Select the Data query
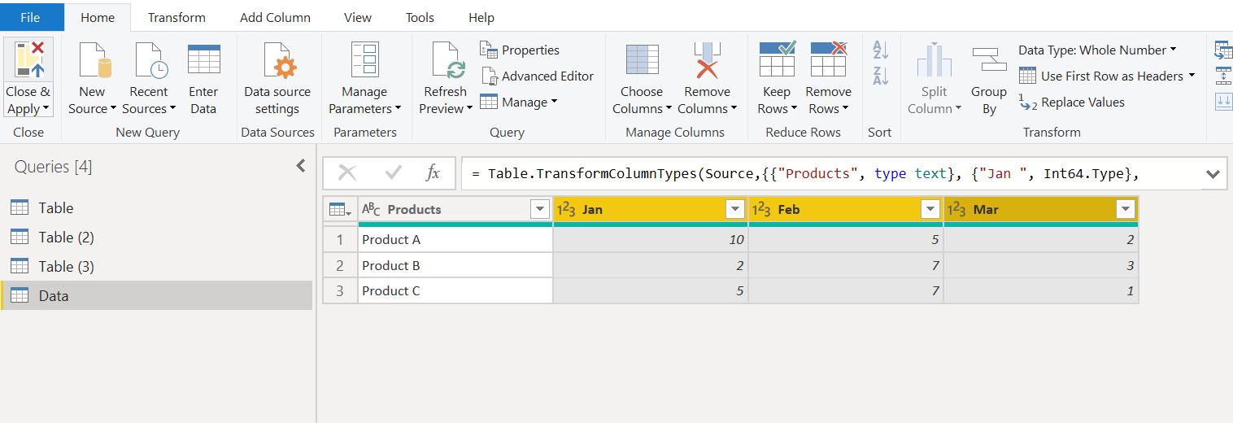1233x423 pixels. point(156,296)
